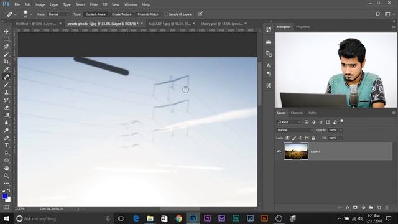Image resolution: width=398 pixels, height=224 pixels.
Task: Select the Clone Stamp tool
Action: (6, 92)
